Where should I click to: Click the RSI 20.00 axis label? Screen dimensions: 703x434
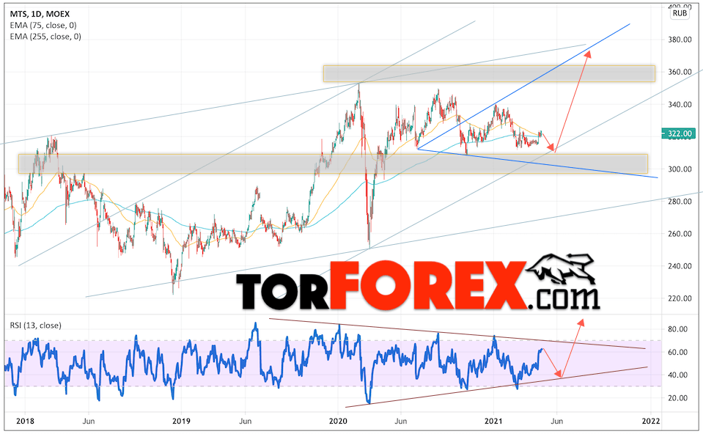677,397
